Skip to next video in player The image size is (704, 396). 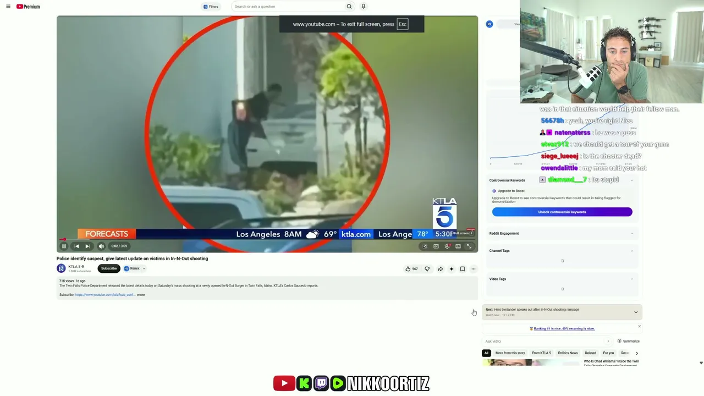[x=87, y=246]
